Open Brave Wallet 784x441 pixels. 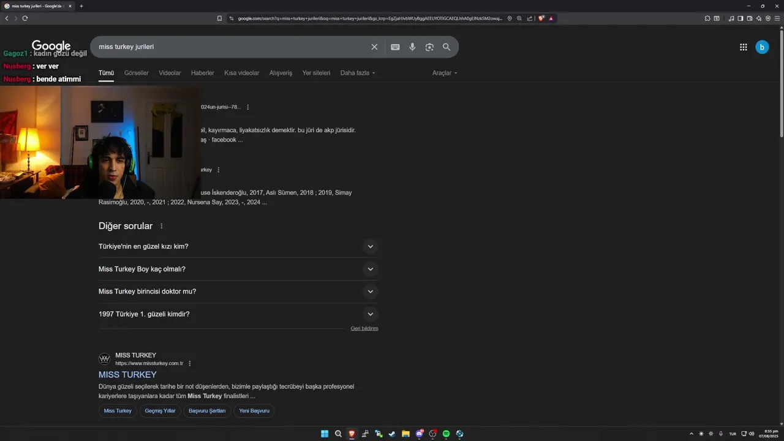pos(750,18)
